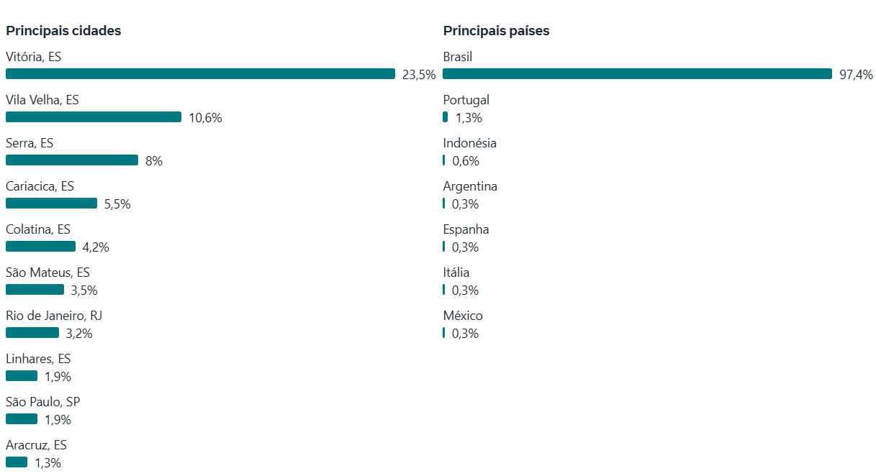Click the São Mateus, ES label
876x476 pixels.
click(x=48, y=273)
